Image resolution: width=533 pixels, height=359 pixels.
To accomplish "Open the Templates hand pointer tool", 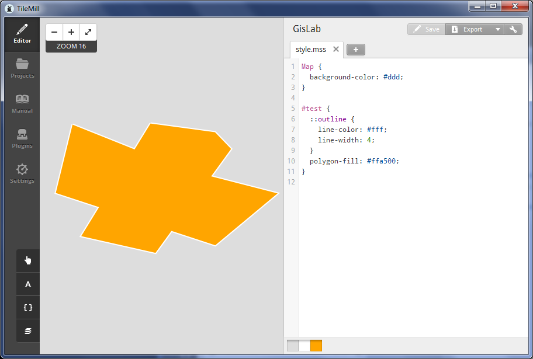I will pos(28,260).
